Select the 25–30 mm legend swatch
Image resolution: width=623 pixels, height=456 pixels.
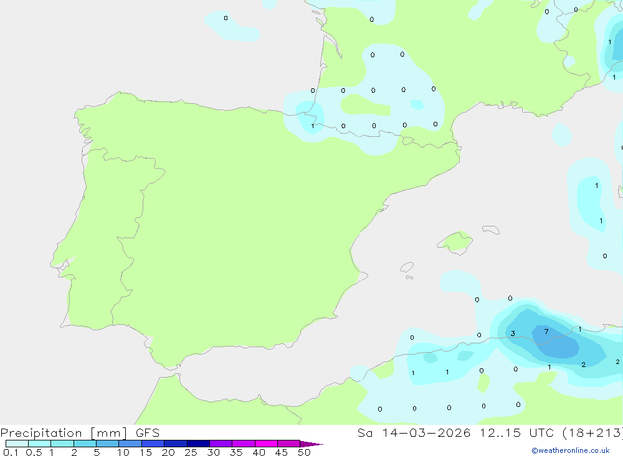pos(198,444)
